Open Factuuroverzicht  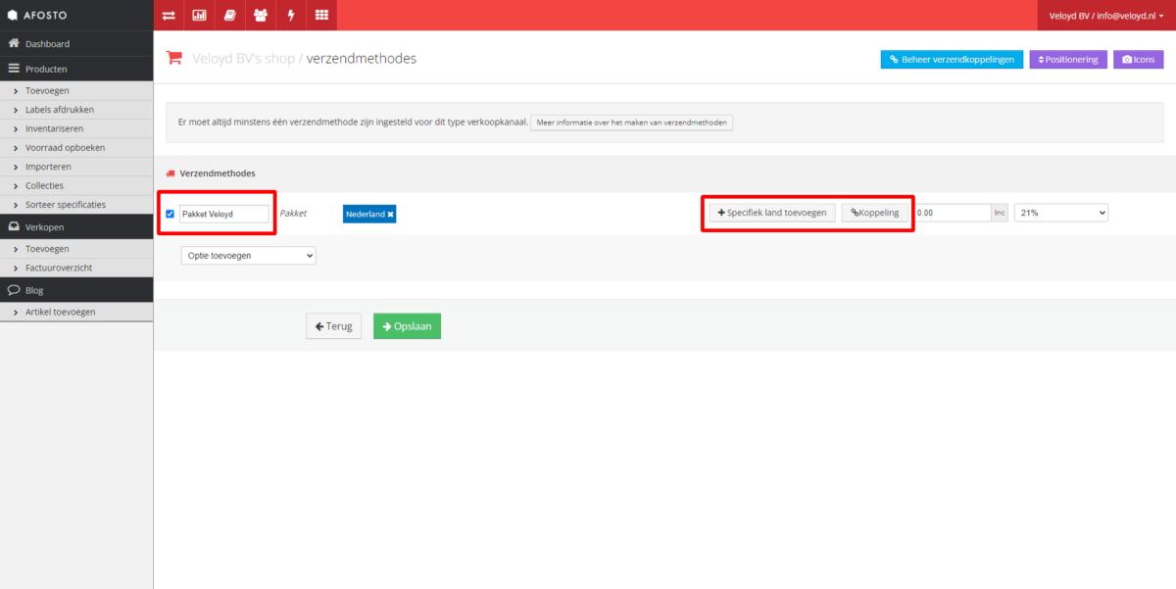click(76, 268)
